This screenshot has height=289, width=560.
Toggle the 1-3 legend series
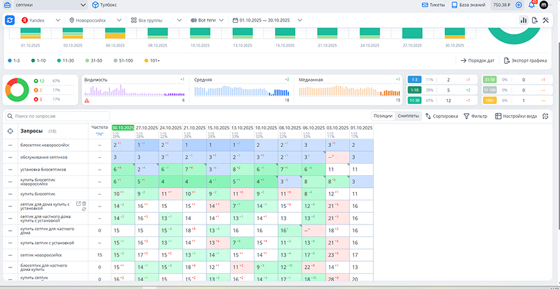click(14, 61)
